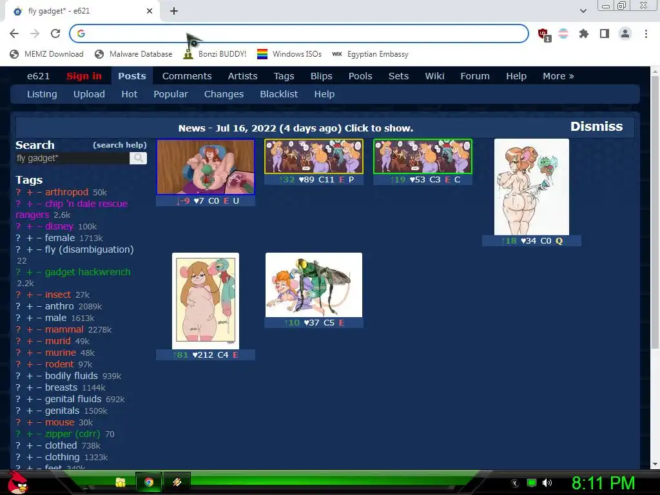
Task: Open the Chrome profile avatar
Action: pyautogui.click(x=625, y=34)
